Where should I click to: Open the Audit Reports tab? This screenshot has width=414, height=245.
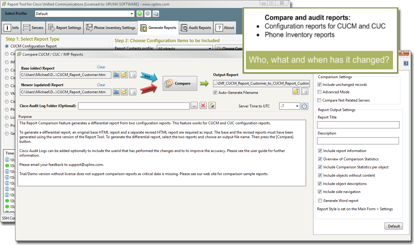pos(196,27)
